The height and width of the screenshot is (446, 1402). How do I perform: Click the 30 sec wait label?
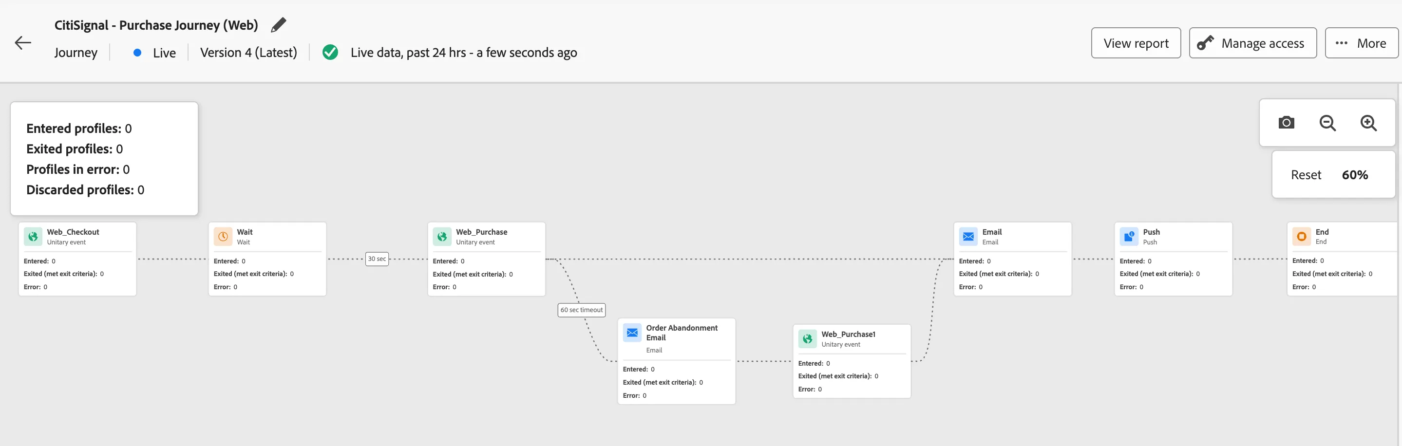click(x=377, y=259)
